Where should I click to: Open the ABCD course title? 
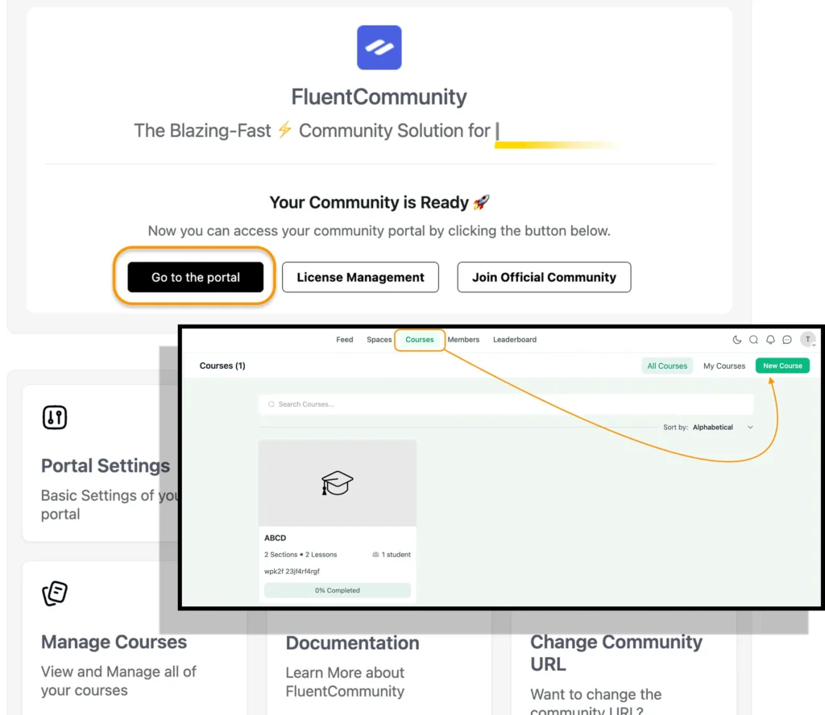(x=276, y=538)
